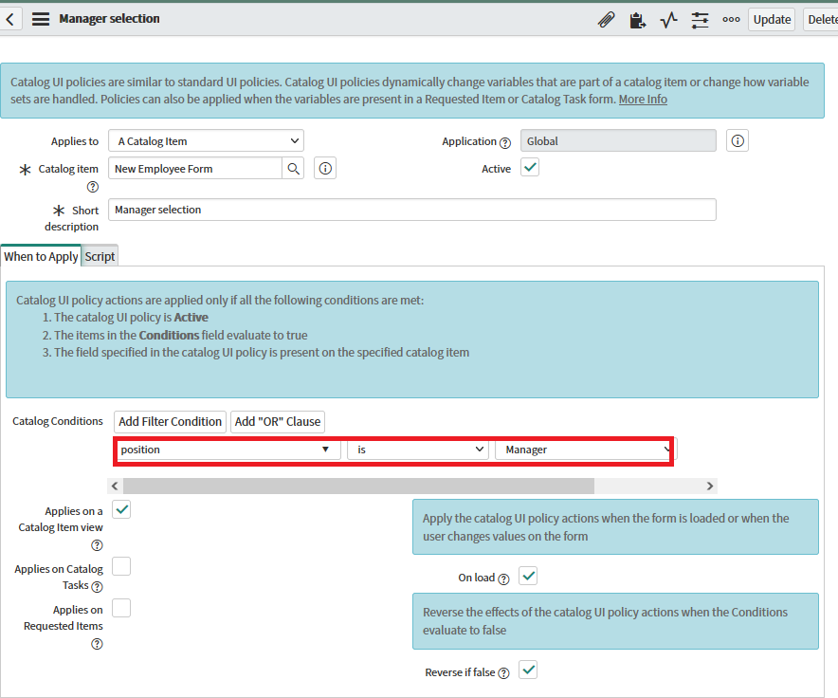Click the 'Catalog Conditions' label

click(x=58, y=421)
